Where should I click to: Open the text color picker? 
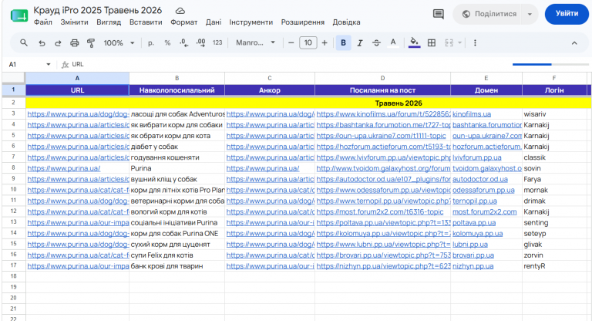[393, 42]
